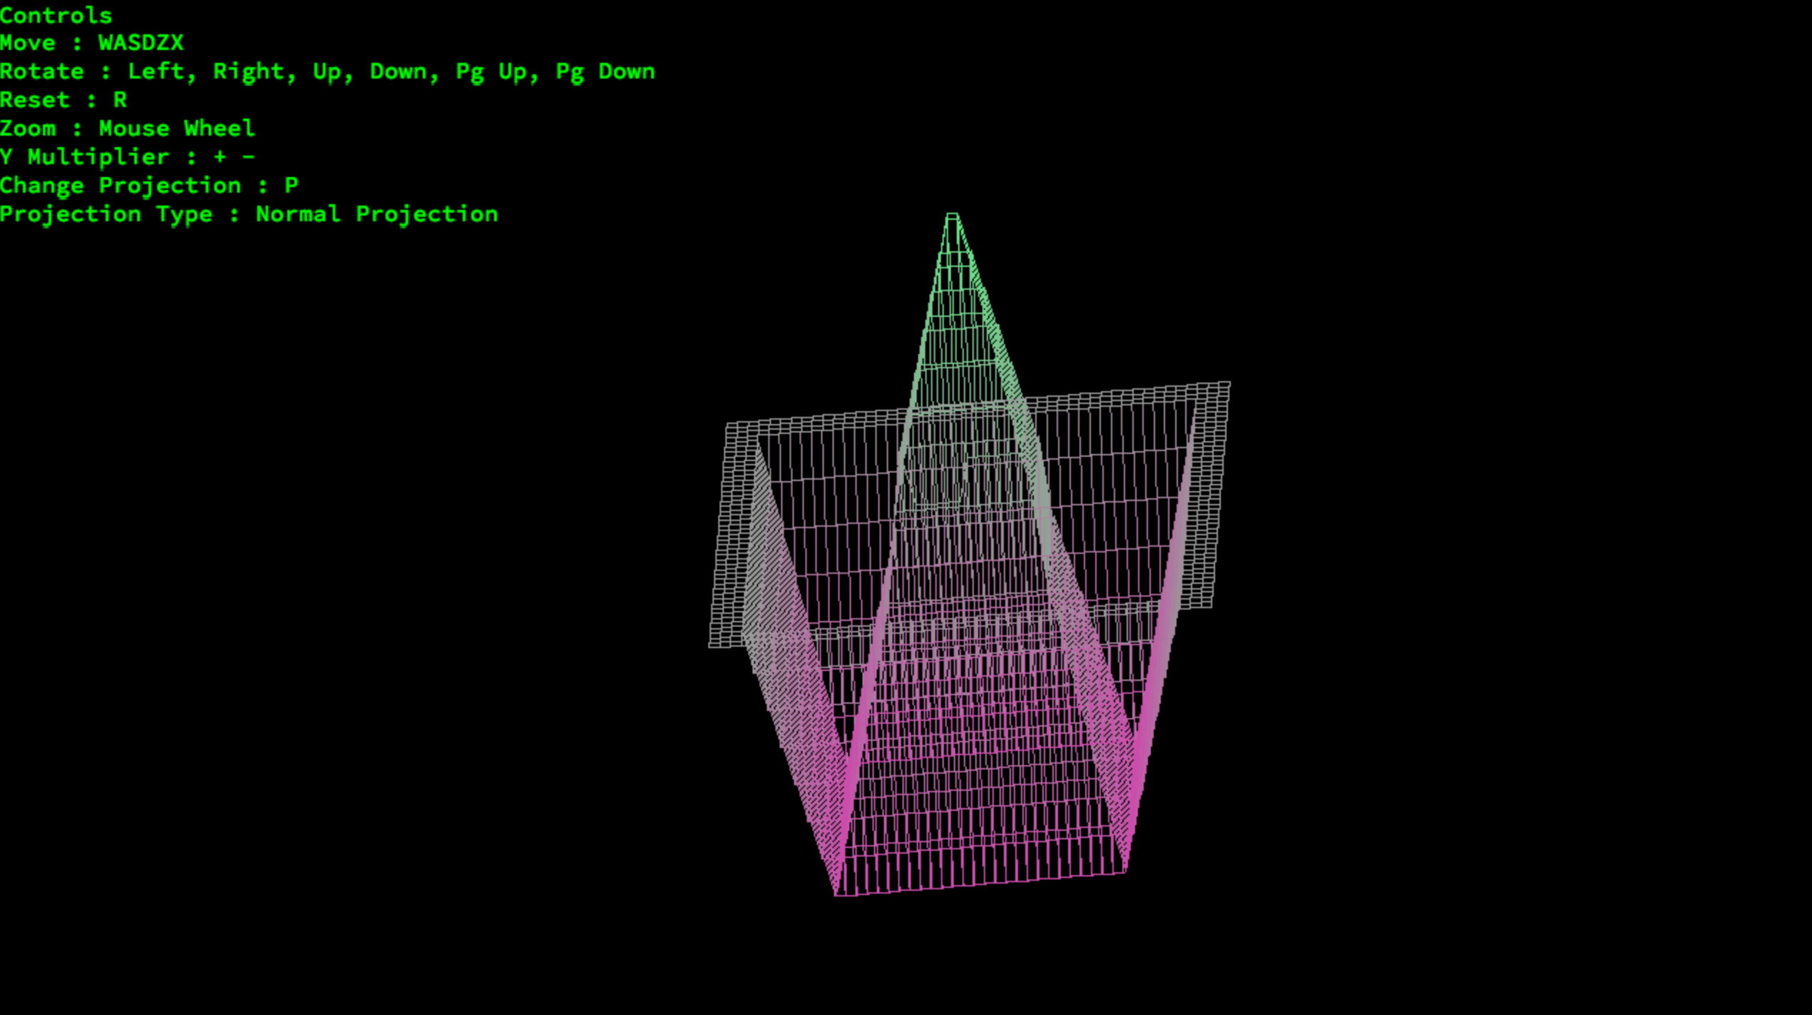Image resolution: width=1812 pixels, height=1015 pixels.
Task: Click the Normal Projection value text
Action: click(376, 214)
